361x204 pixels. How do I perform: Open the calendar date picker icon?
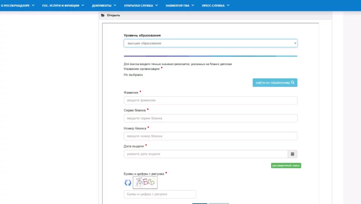click(x=293, y=154)
